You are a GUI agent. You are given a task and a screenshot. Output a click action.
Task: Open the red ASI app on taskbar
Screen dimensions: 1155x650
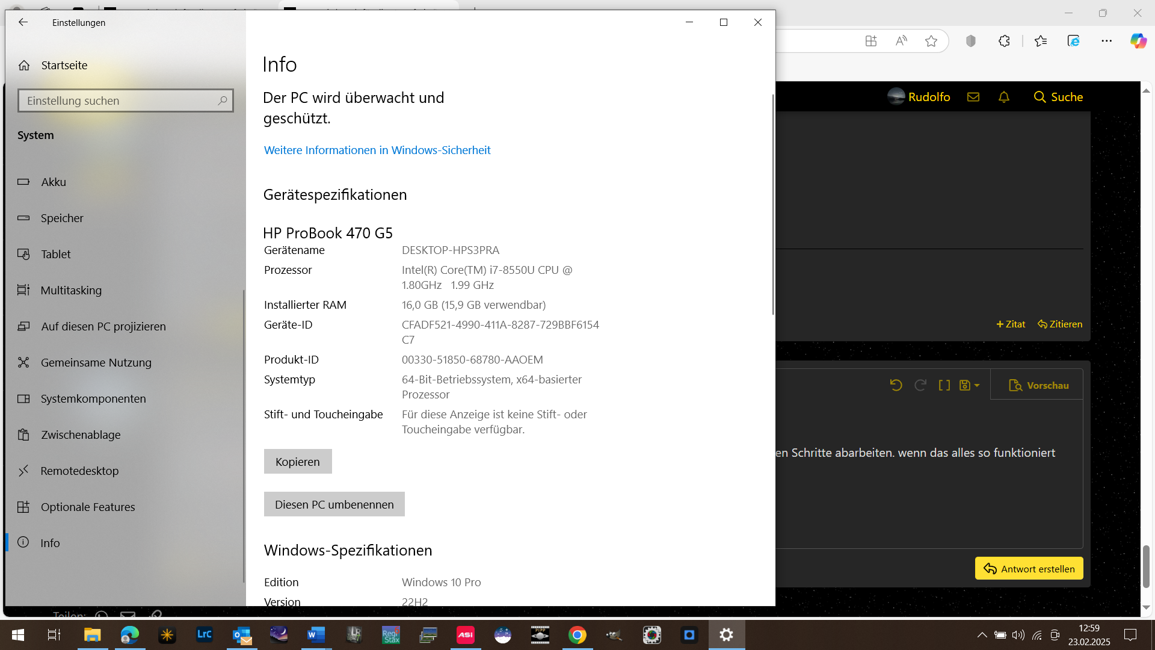pyautogui.click(x=466, y=635)
